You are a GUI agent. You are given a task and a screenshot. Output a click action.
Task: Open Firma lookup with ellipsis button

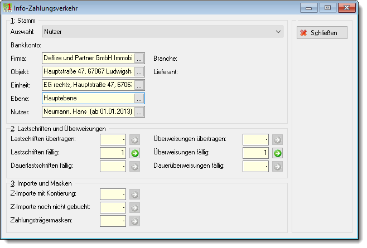click(139, 59)
